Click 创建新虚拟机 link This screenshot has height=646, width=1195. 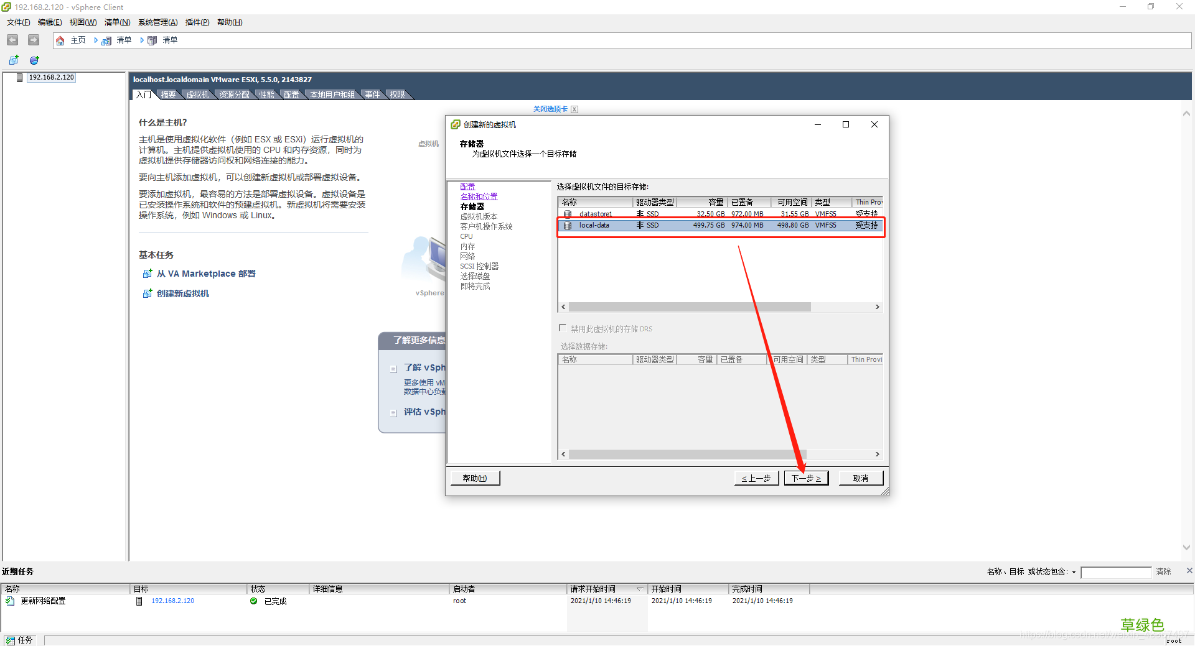click(x=183, y=293)
